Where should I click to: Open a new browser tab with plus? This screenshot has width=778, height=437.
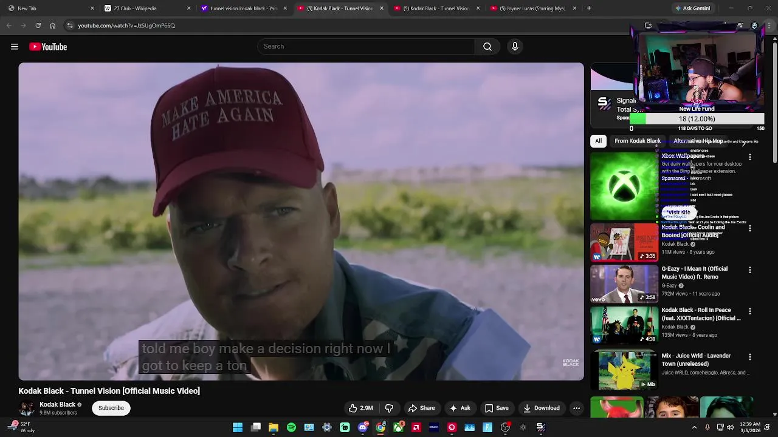coord(589,8)
